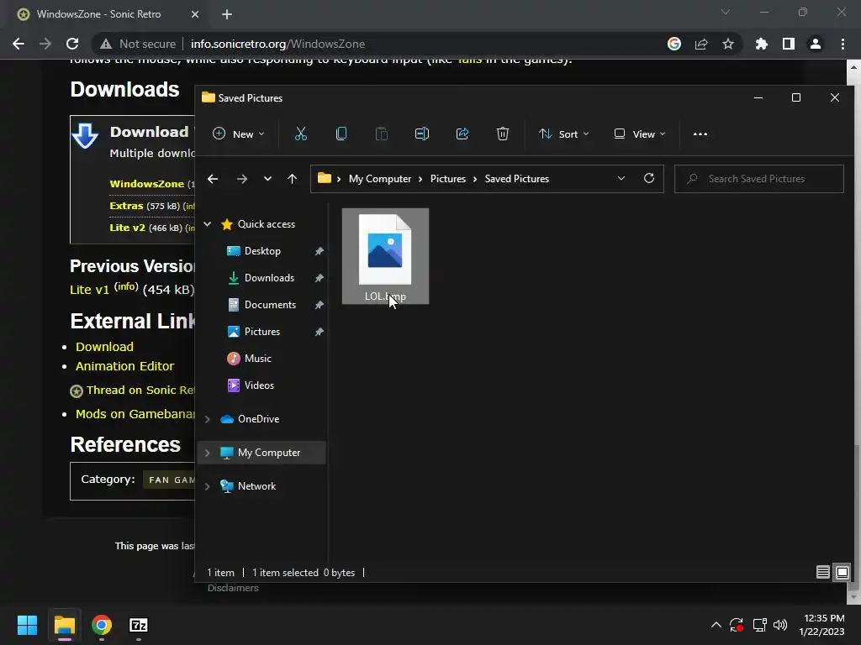Open Windows Start menu
Screen dimensions: 861x645
point(27,625)
